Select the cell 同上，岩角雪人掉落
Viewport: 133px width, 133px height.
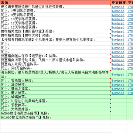point(55,80)
